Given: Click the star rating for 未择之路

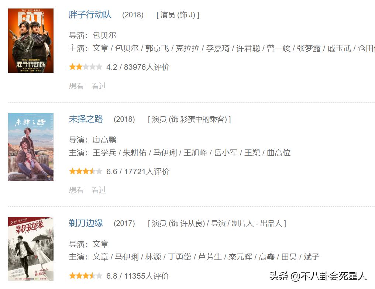Looking at the screenshot, I should pyautogui.click(x=86, y=171).
